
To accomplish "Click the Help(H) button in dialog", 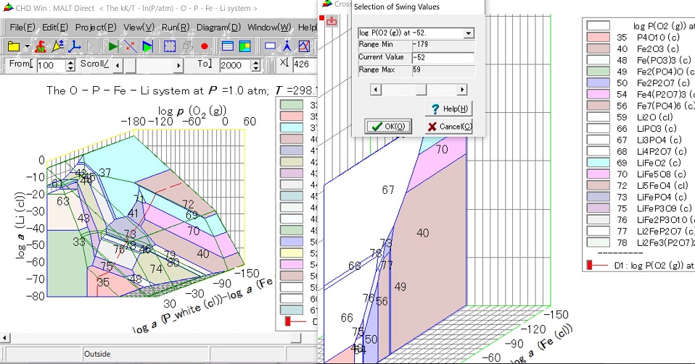I will 449,109.
